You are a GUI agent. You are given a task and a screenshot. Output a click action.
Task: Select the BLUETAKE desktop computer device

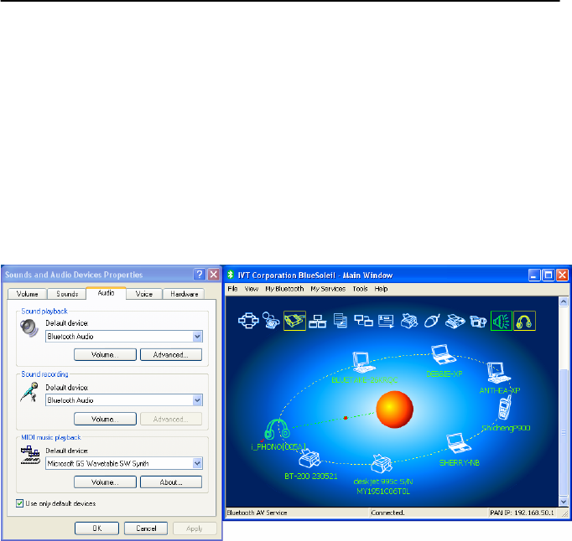(362, 362)
